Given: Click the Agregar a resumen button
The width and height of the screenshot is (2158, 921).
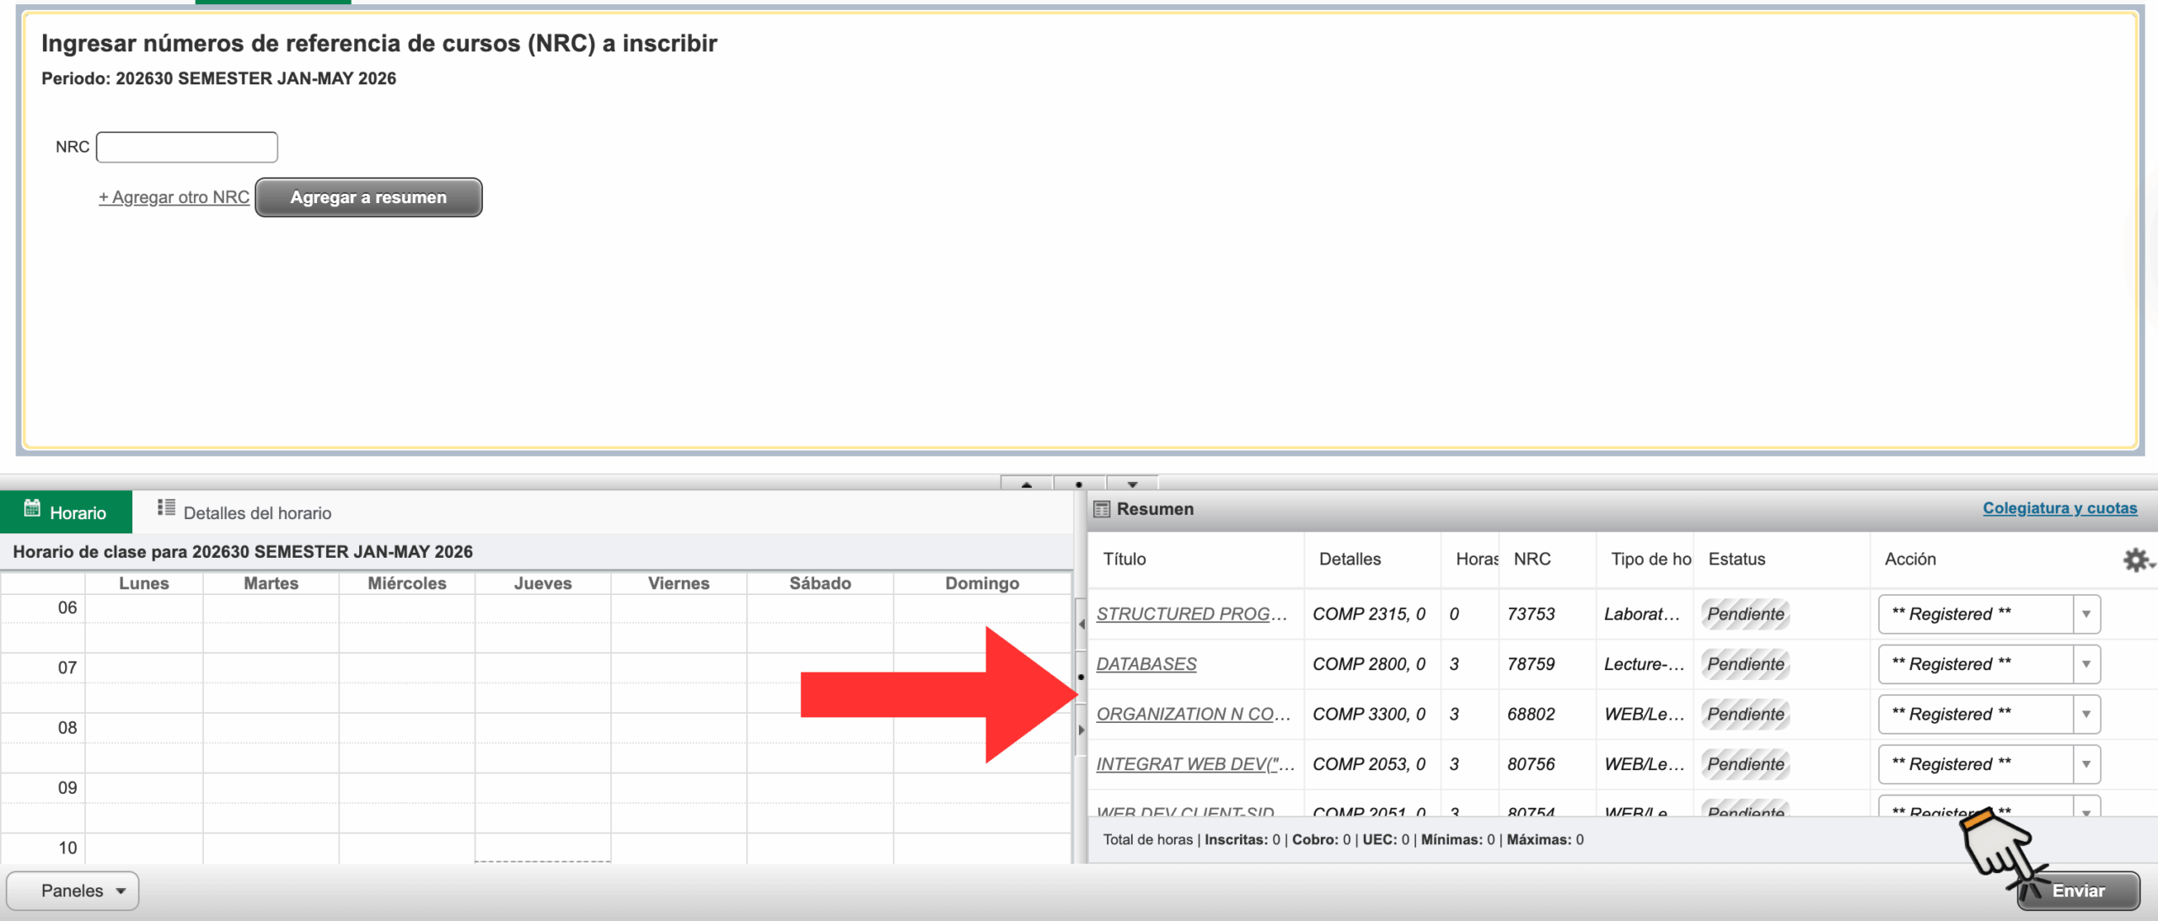Looking at the screenshot, I should coord(368,197).
